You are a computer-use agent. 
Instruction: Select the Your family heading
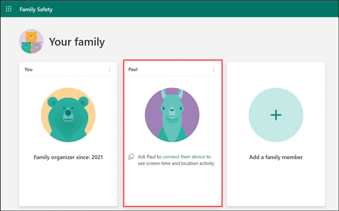click(x=77, y=42)
